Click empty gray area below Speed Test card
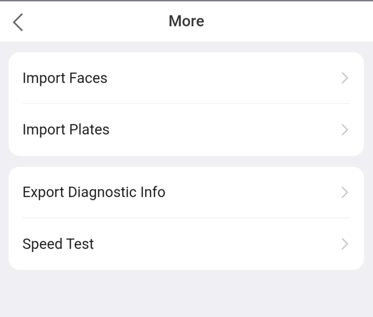 click(186, 294)
